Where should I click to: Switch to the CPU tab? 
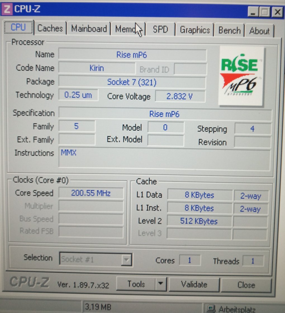pyautogui.click(x=18, y=27)
